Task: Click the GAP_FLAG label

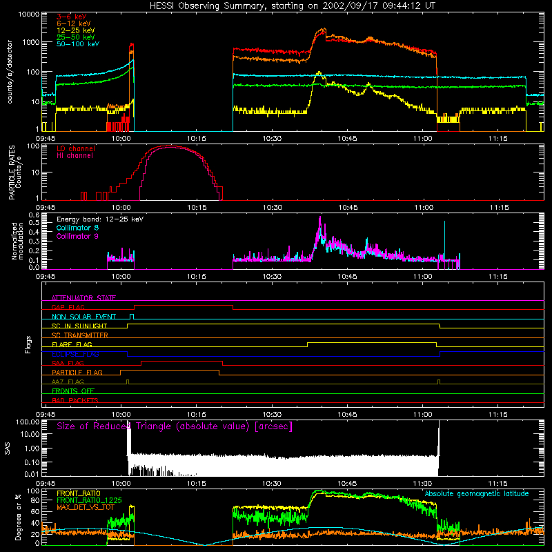Action: click(x=68, y=307)
